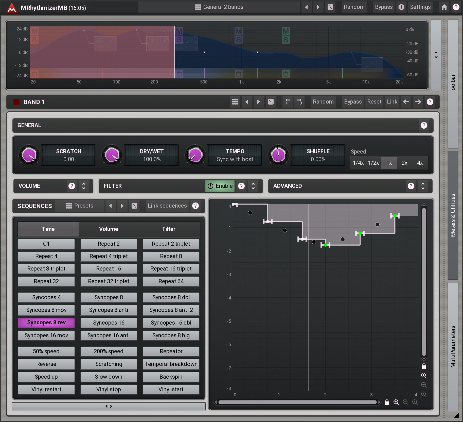Expand the Advanced section arrows
The image size is (463, 422).
tap(423, 186)
